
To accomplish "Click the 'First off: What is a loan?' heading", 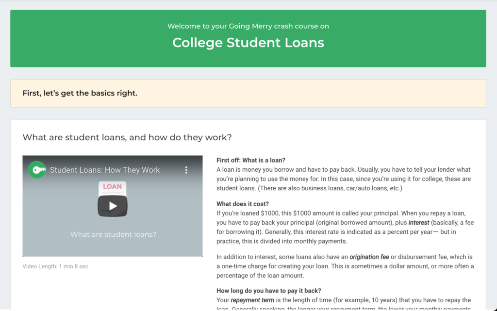I will [253, 160].
